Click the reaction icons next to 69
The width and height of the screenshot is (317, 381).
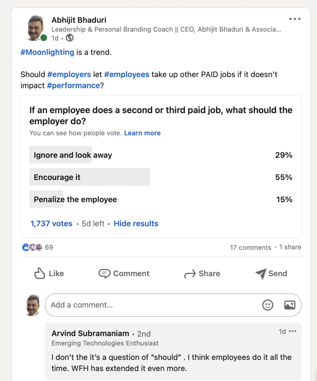(x=32, y=247)
